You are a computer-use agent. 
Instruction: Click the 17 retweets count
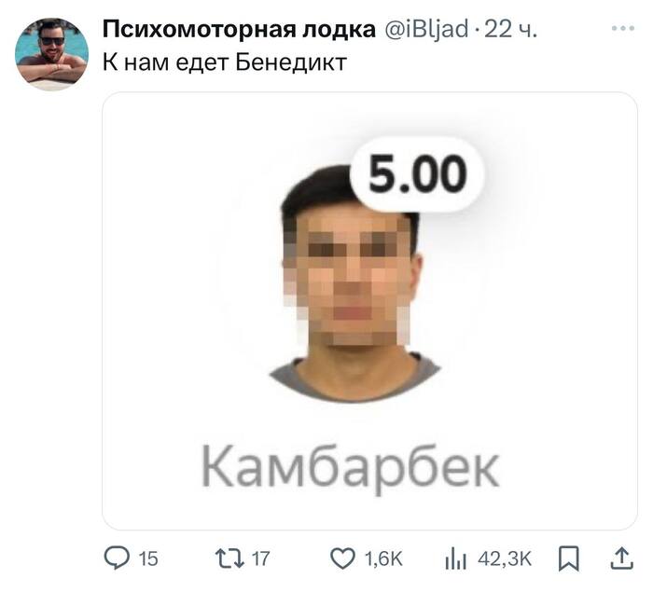(260, 559)
